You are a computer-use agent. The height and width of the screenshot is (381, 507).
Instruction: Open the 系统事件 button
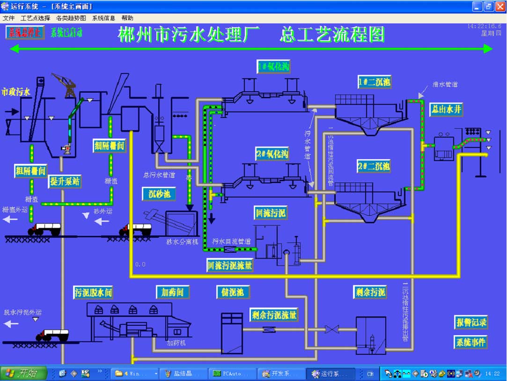471,342
